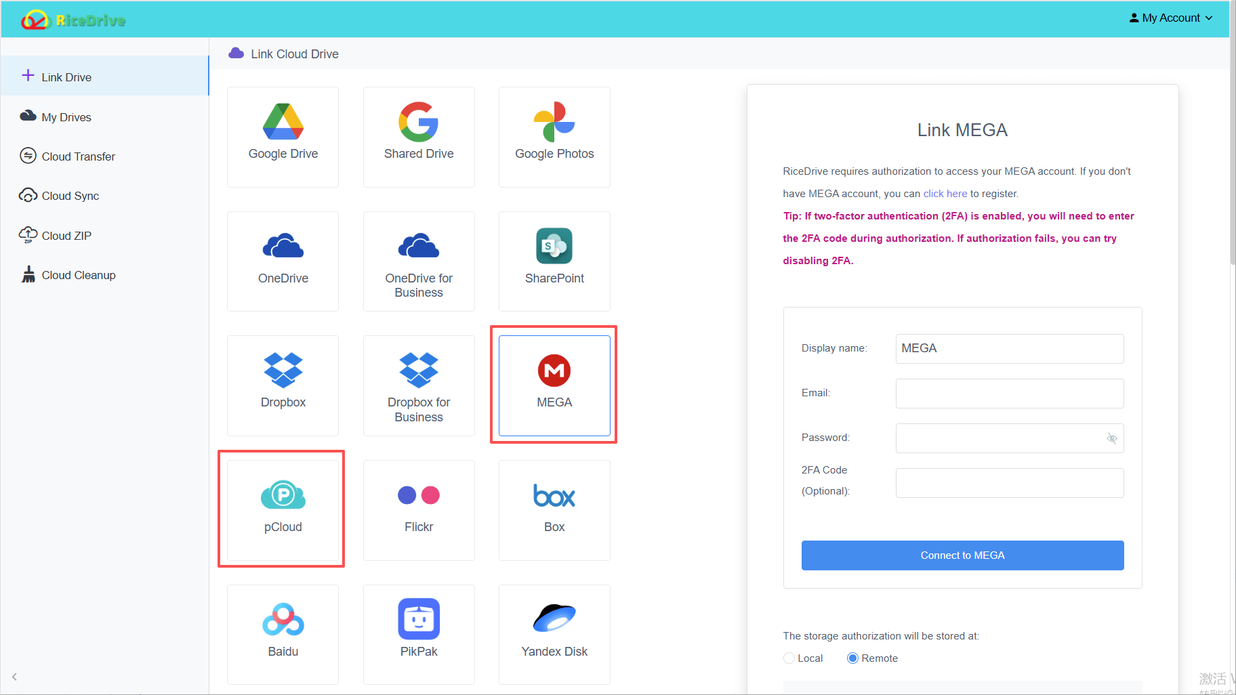Screen dimensions: 1236x695
Task: Focus the 2FA Code input field
Action: (1010, 483)
